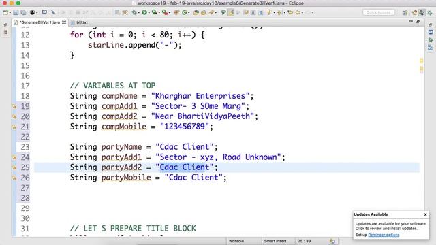
Task: Toggle Block Selection mode icon
Action: point(253,12)
